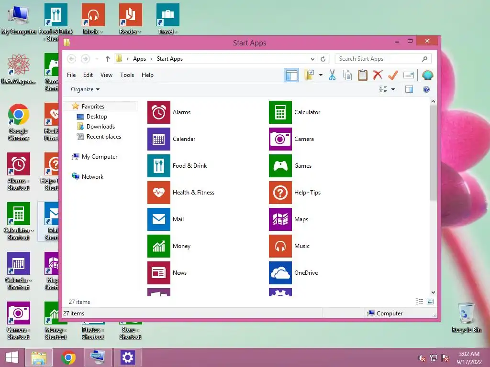Open the Edit menu

point(88,75)
